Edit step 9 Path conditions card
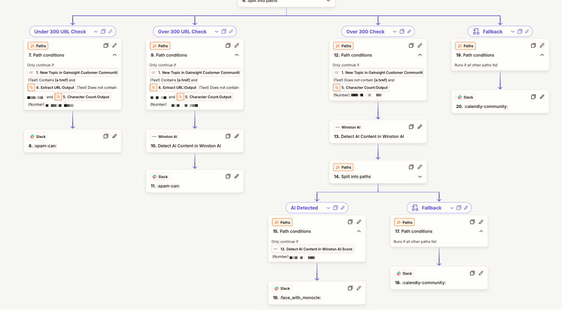 pyautogui.click(x=237, y=46)
